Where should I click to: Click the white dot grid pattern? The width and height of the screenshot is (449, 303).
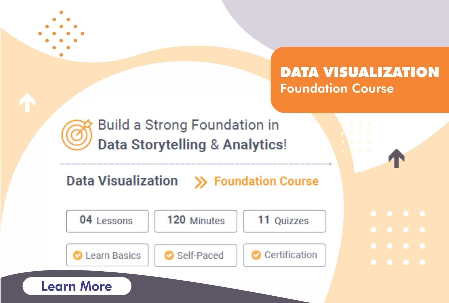click(x=398, y=238)
